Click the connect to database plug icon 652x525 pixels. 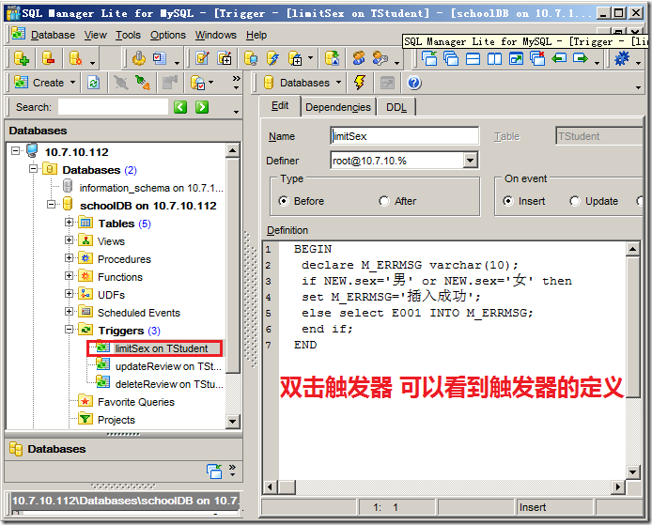point(142,83)
